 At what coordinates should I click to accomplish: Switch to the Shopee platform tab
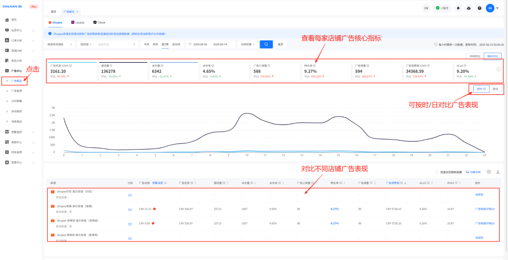pos(56,22)
